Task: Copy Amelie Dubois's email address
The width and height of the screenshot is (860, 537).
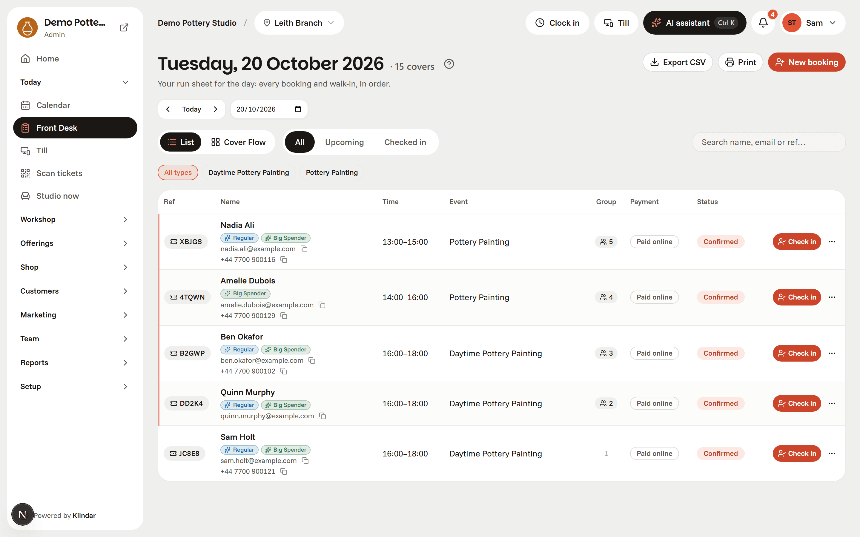Action: 322,305
